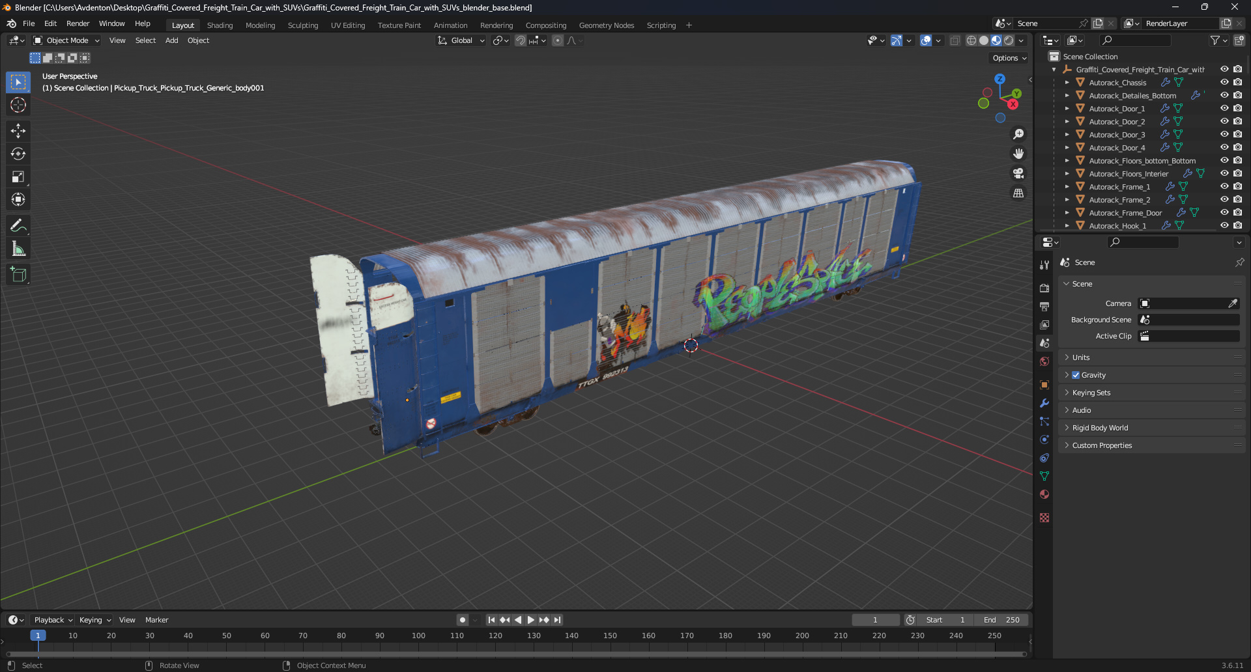Open the Object Mode dropdown
The height and width of the screenshot is (672, 1251).
tap(66, 40)
